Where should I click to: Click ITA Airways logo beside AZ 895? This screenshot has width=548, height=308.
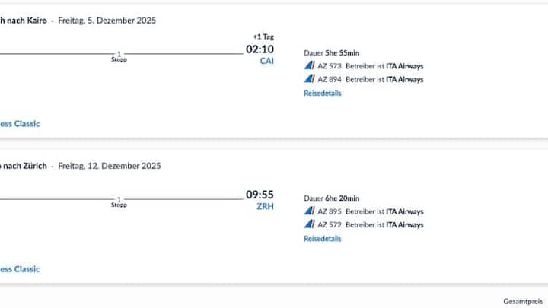click(309, 211)
